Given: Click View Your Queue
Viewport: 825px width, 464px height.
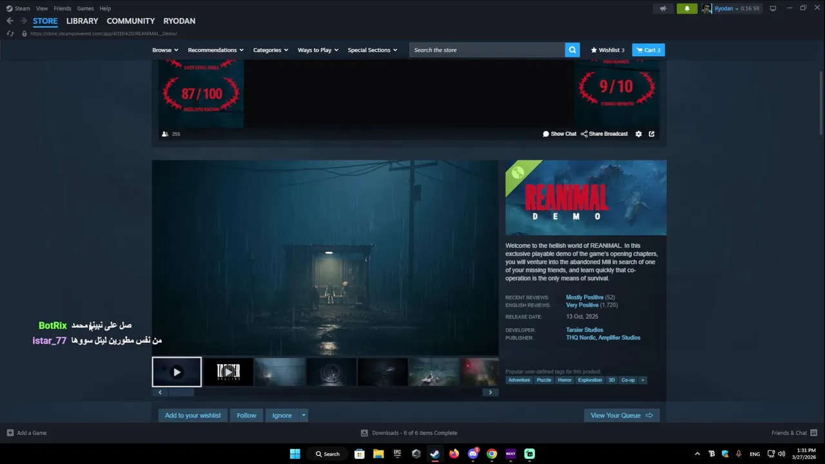Looking at the screenshot, I should (x=621, y=416).
